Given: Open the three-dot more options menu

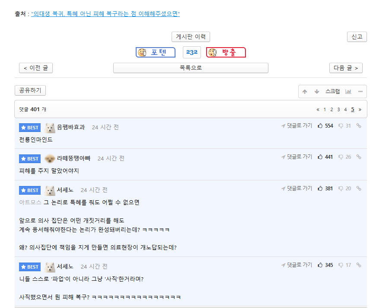Looking at the screenshot, I should click(360, 92).
